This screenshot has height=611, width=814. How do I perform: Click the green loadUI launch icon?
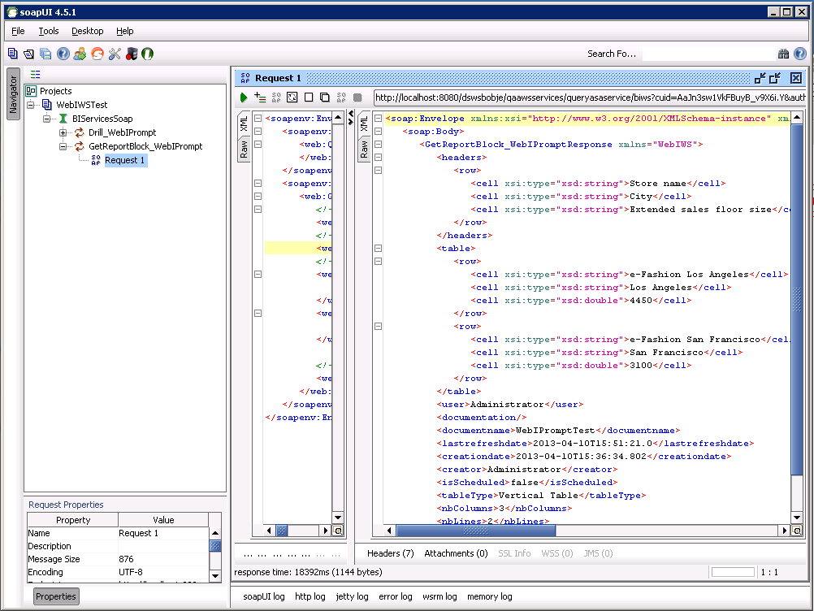point(147,54)
